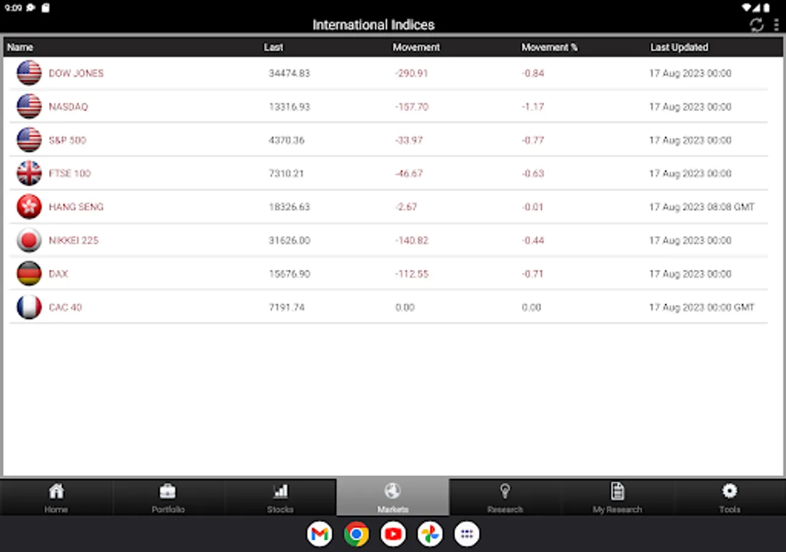Click DAX percent -0.71

[x=533, y=274]
